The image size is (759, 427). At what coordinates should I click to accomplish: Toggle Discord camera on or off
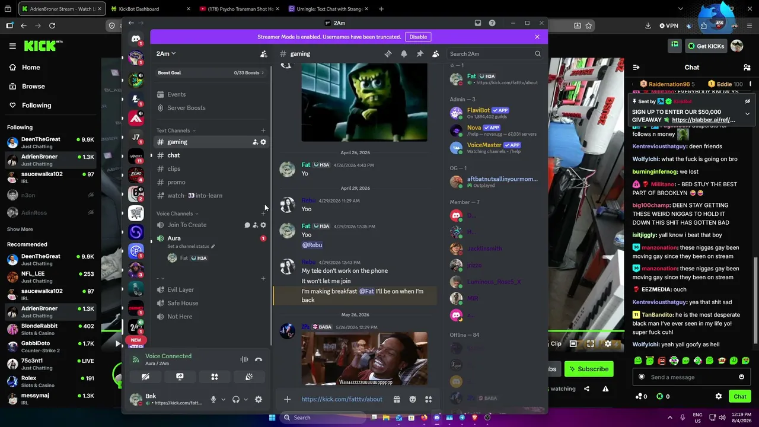pos(145,377)
